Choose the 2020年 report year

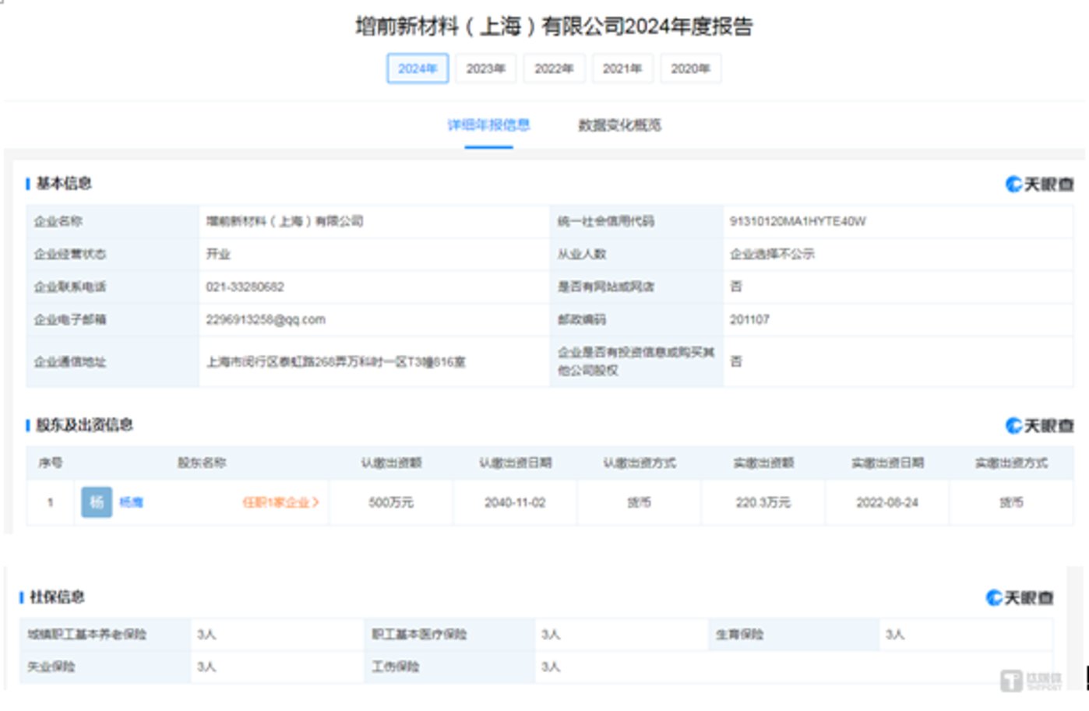[690, 69]
